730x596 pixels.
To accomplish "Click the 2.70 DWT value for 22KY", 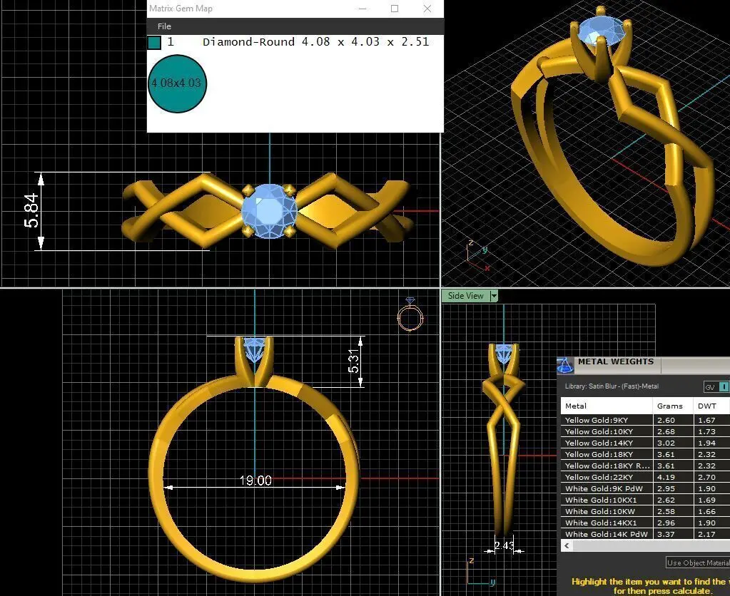I will coord(706,477).
